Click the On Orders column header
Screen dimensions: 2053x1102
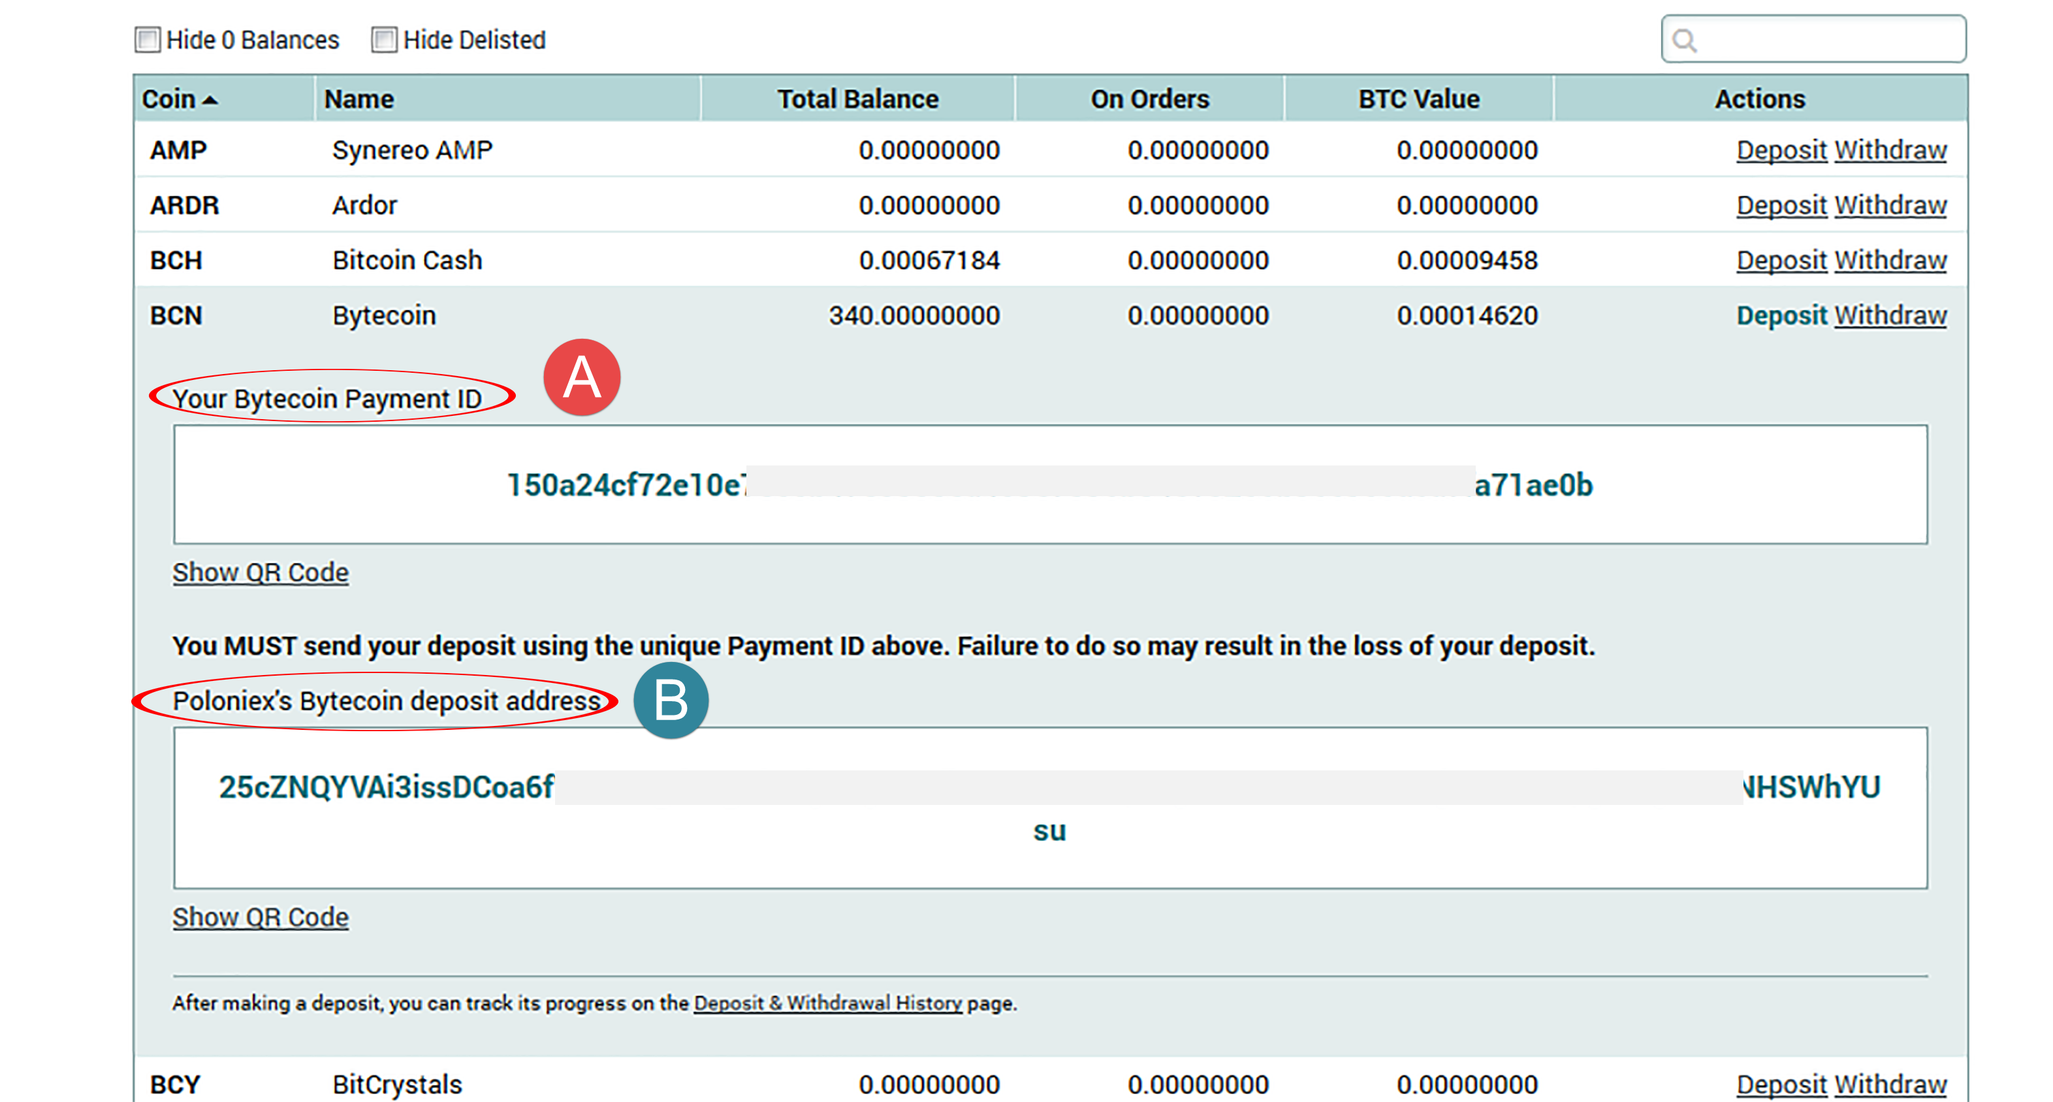point(1149,99)
